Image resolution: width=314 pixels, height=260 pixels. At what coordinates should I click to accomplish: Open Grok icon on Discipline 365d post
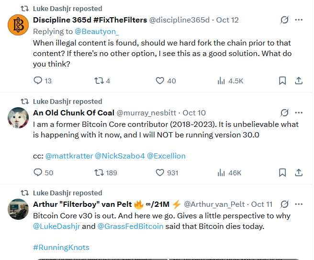pyautogui.click(x=284, y=20)
